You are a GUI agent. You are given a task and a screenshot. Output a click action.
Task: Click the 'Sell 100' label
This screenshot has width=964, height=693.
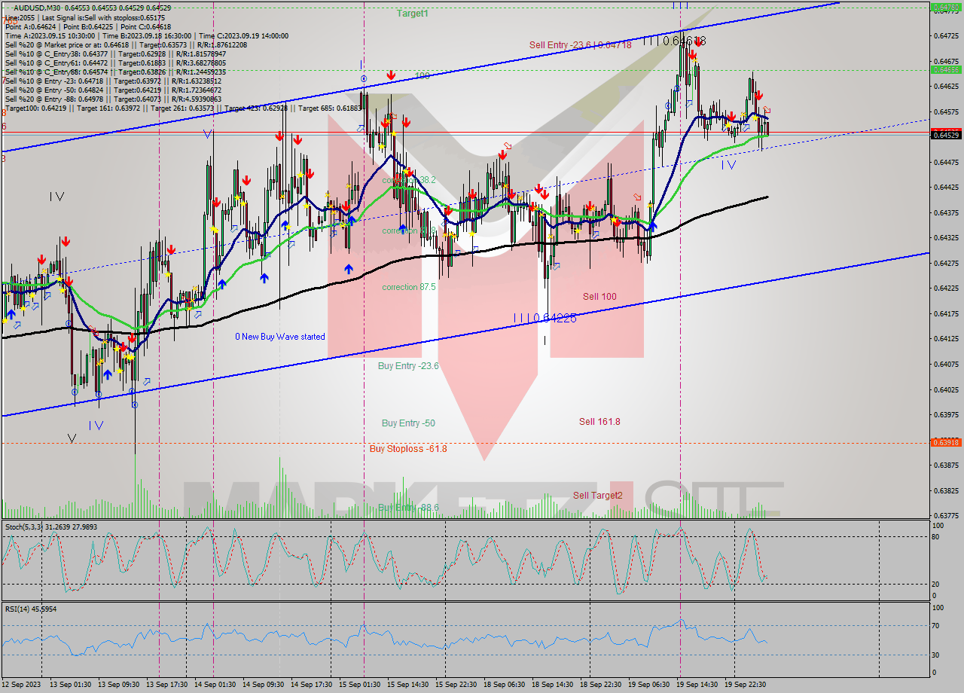coord(599,297)
